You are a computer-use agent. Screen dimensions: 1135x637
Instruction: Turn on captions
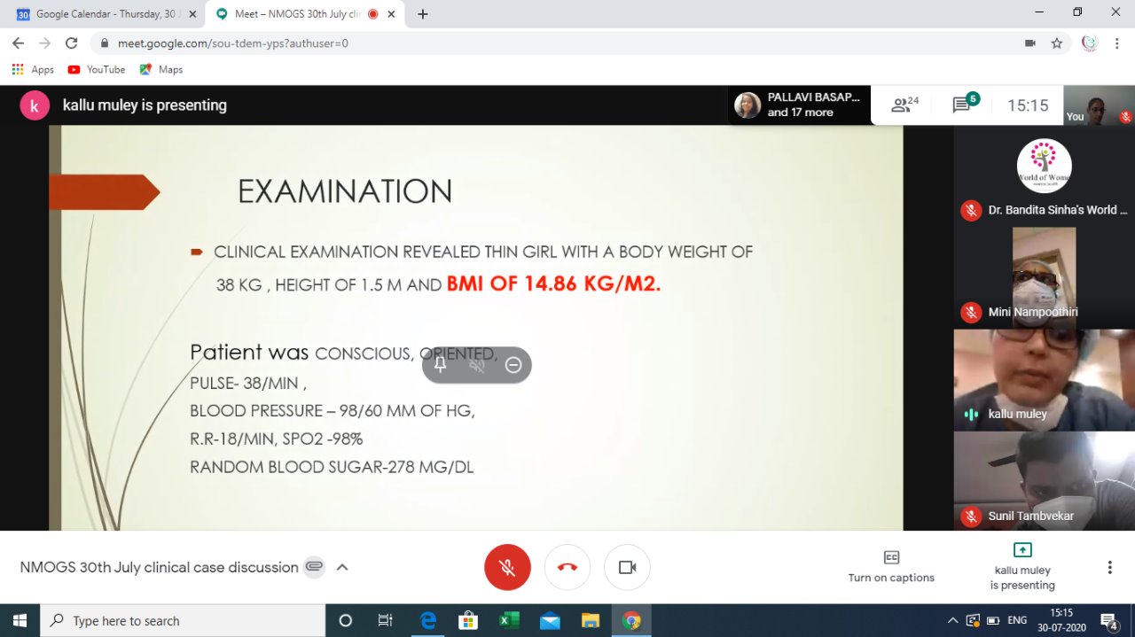tap(891, 567)
